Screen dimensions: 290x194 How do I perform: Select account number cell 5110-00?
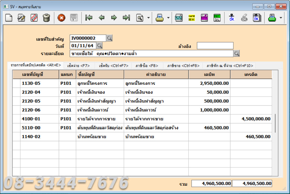click(x=40, y=128)
